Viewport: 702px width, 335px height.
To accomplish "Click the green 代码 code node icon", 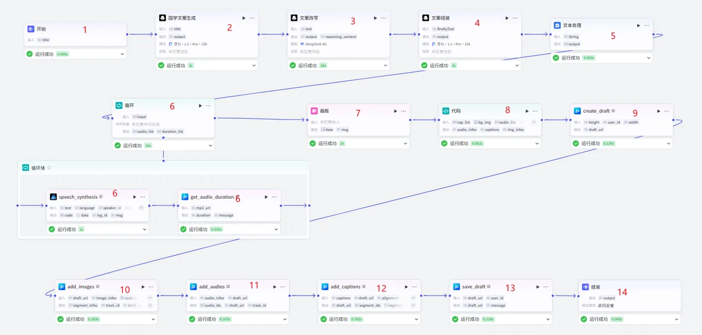I will [x=446, y=111].
